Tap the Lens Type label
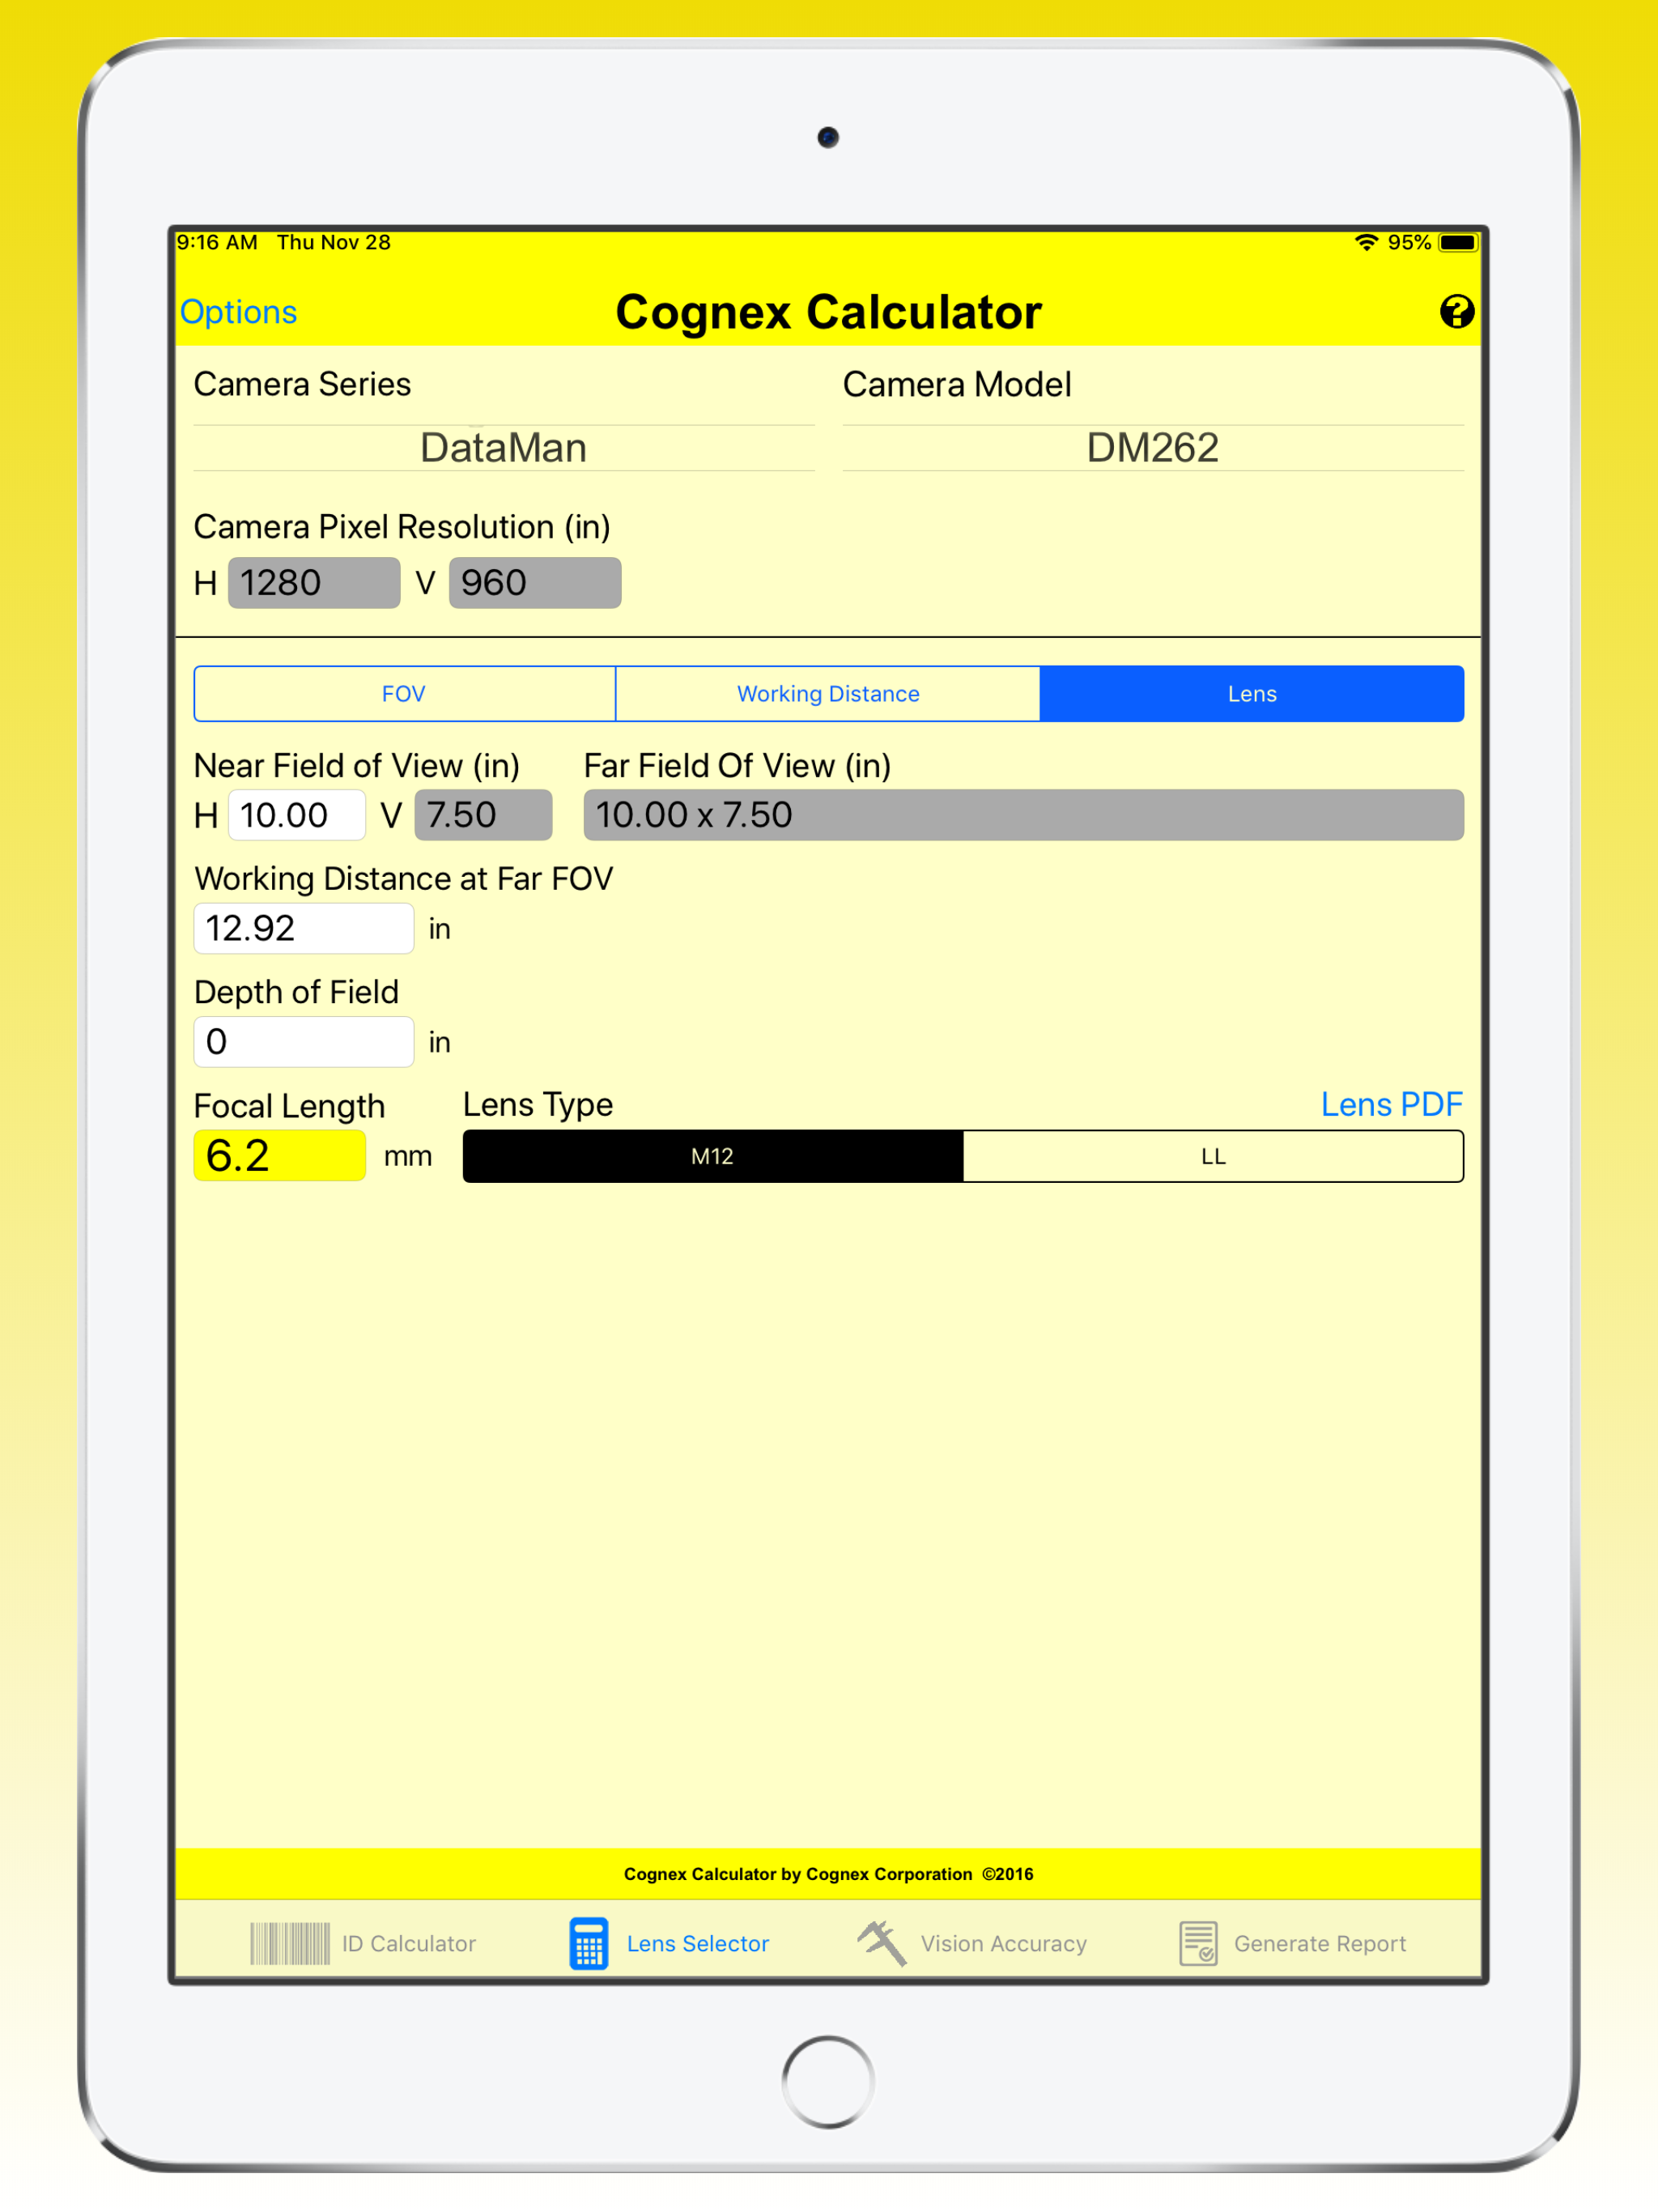Image resolution: width=1658 pixels, height=2212 pixels. (x=538, y=1104)
